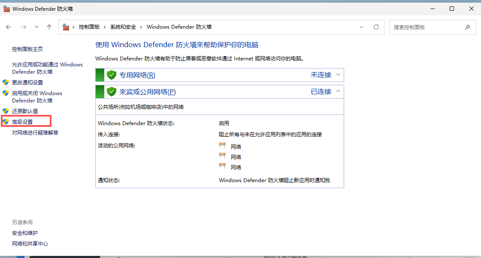Click the Windows Defender 防火墙阻止新应用时通知我 text

point(274,180)
